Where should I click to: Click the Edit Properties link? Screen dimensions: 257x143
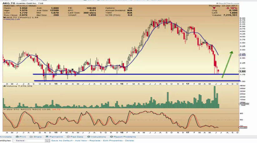(113, 141)
